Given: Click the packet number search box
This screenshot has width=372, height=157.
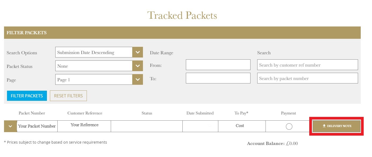Looking at the screenshot, I should coord(308,78).
